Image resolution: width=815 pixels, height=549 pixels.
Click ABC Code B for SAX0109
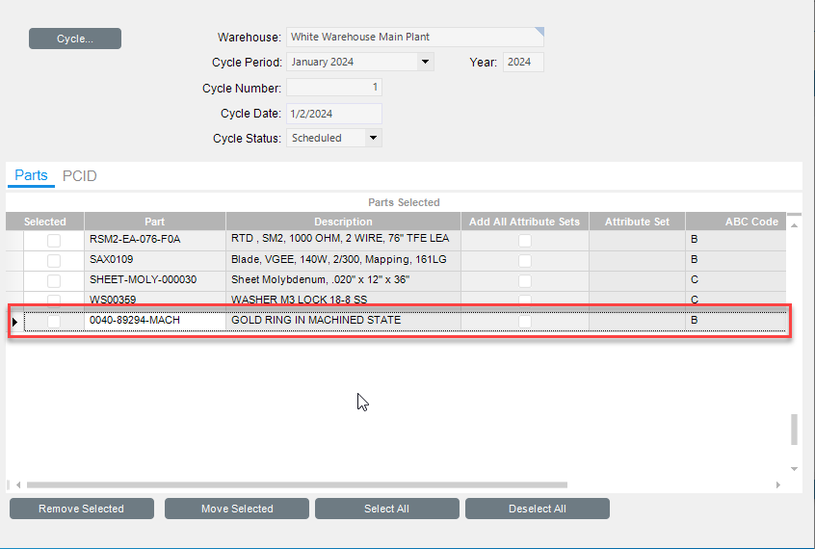tap(736, 260)
